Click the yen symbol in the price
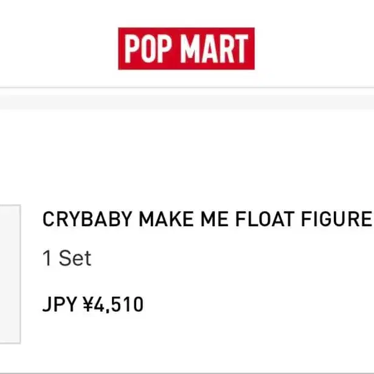The height and width of the screenshot is (374, 374). pos(88,304)
